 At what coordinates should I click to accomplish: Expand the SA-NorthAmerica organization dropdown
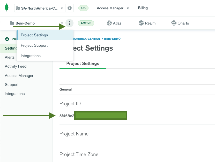click(x=62, y=8)
